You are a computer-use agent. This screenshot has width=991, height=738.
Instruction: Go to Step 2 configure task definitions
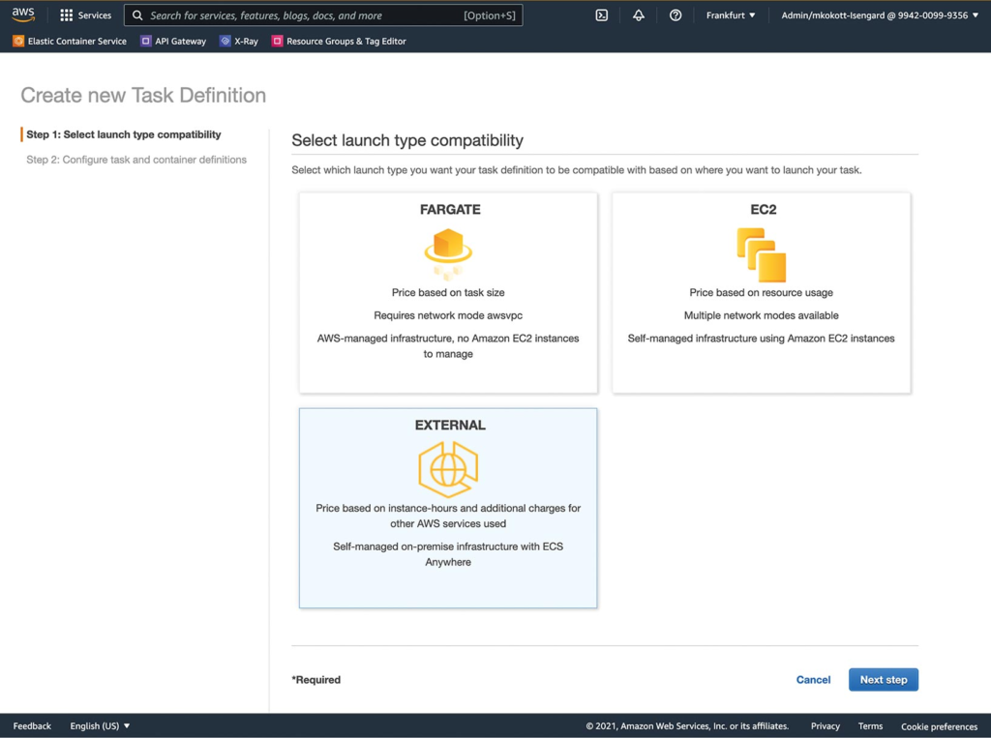click(136, 160)
